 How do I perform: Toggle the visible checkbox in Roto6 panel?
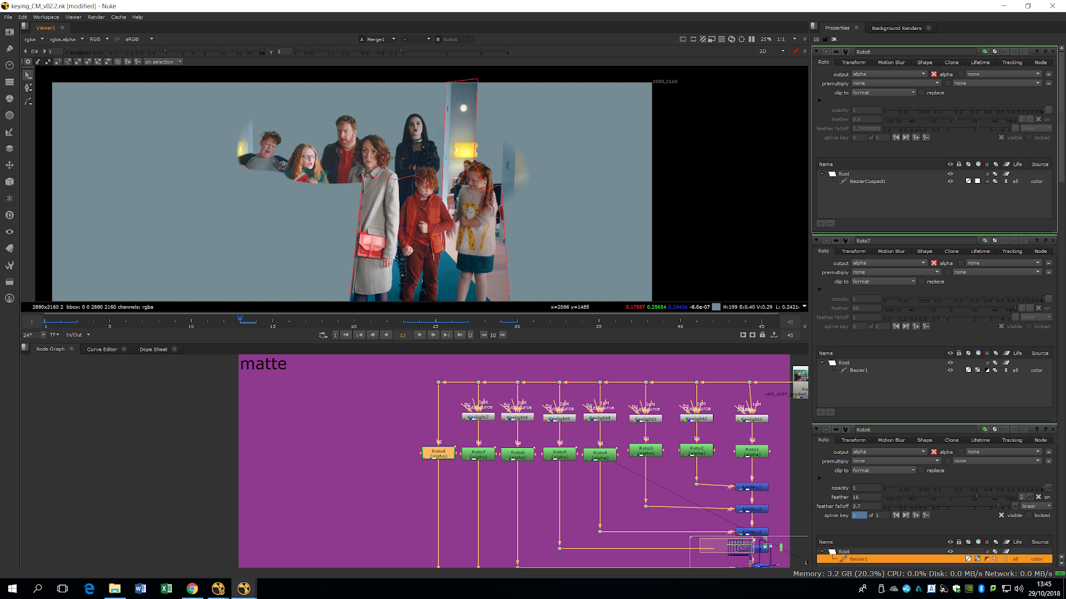coord(1001,515)
